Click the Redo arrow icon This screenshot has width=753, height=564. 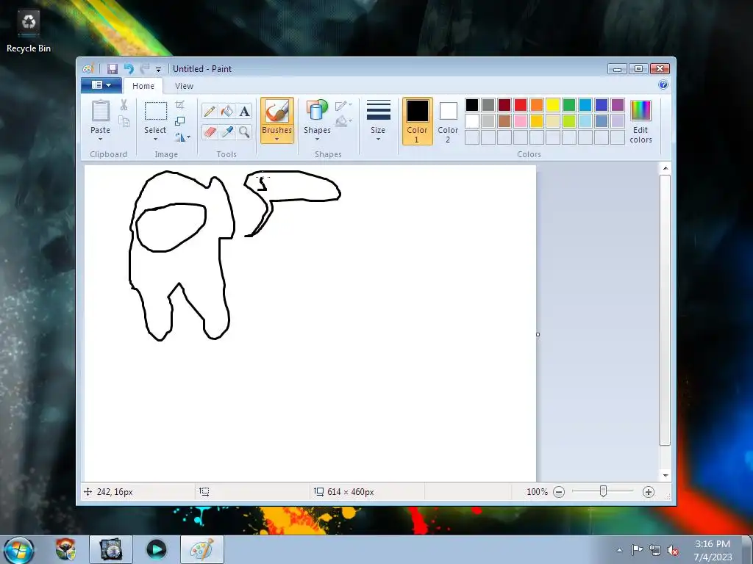click(x=145, y=69)
